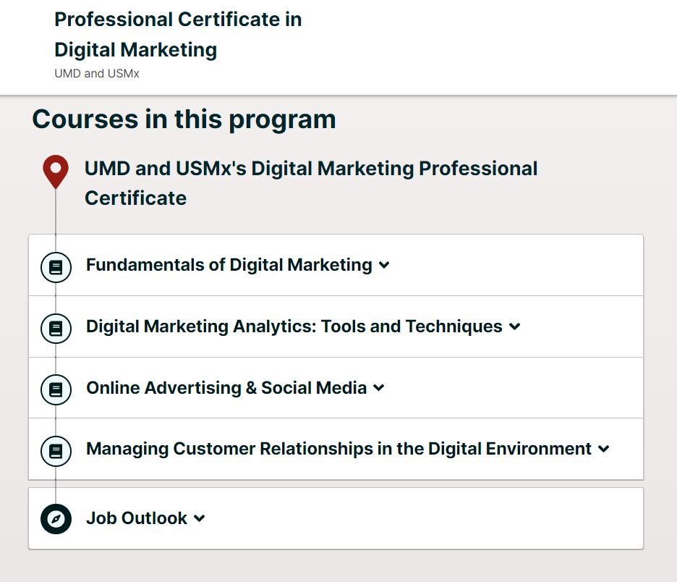Image resolution: width=677 pixels, height=582 pixels.
Task: Click the book icon beside Fundamentals of Digital Marketing
Action: tap(56, 267)
